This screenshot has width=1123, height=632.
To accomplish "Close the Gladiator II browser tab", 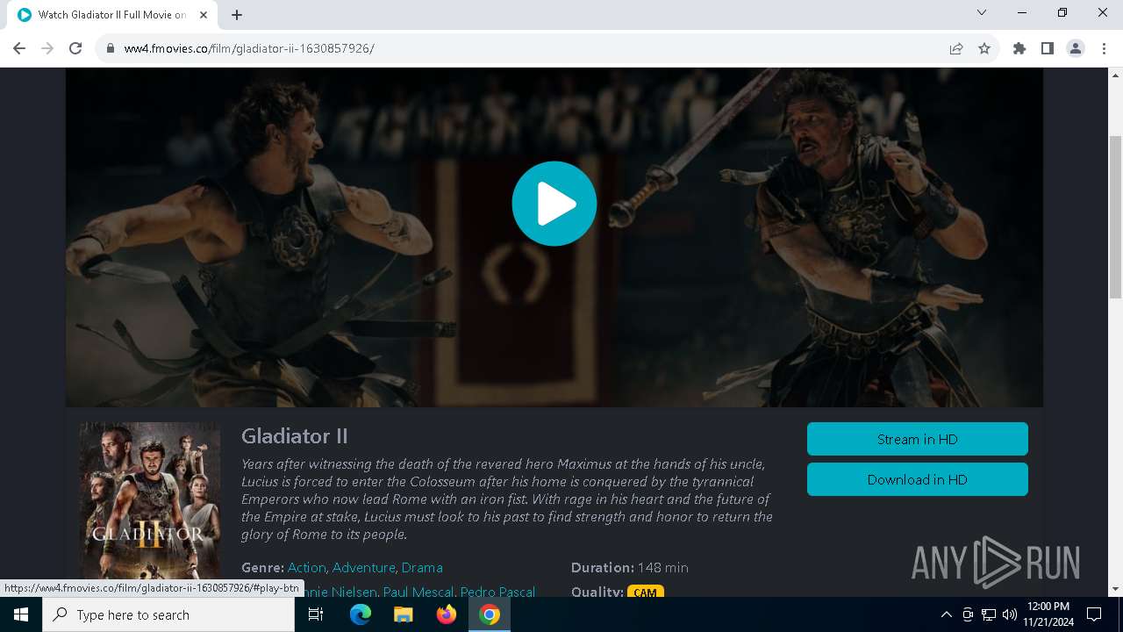I will coord(204,15).
